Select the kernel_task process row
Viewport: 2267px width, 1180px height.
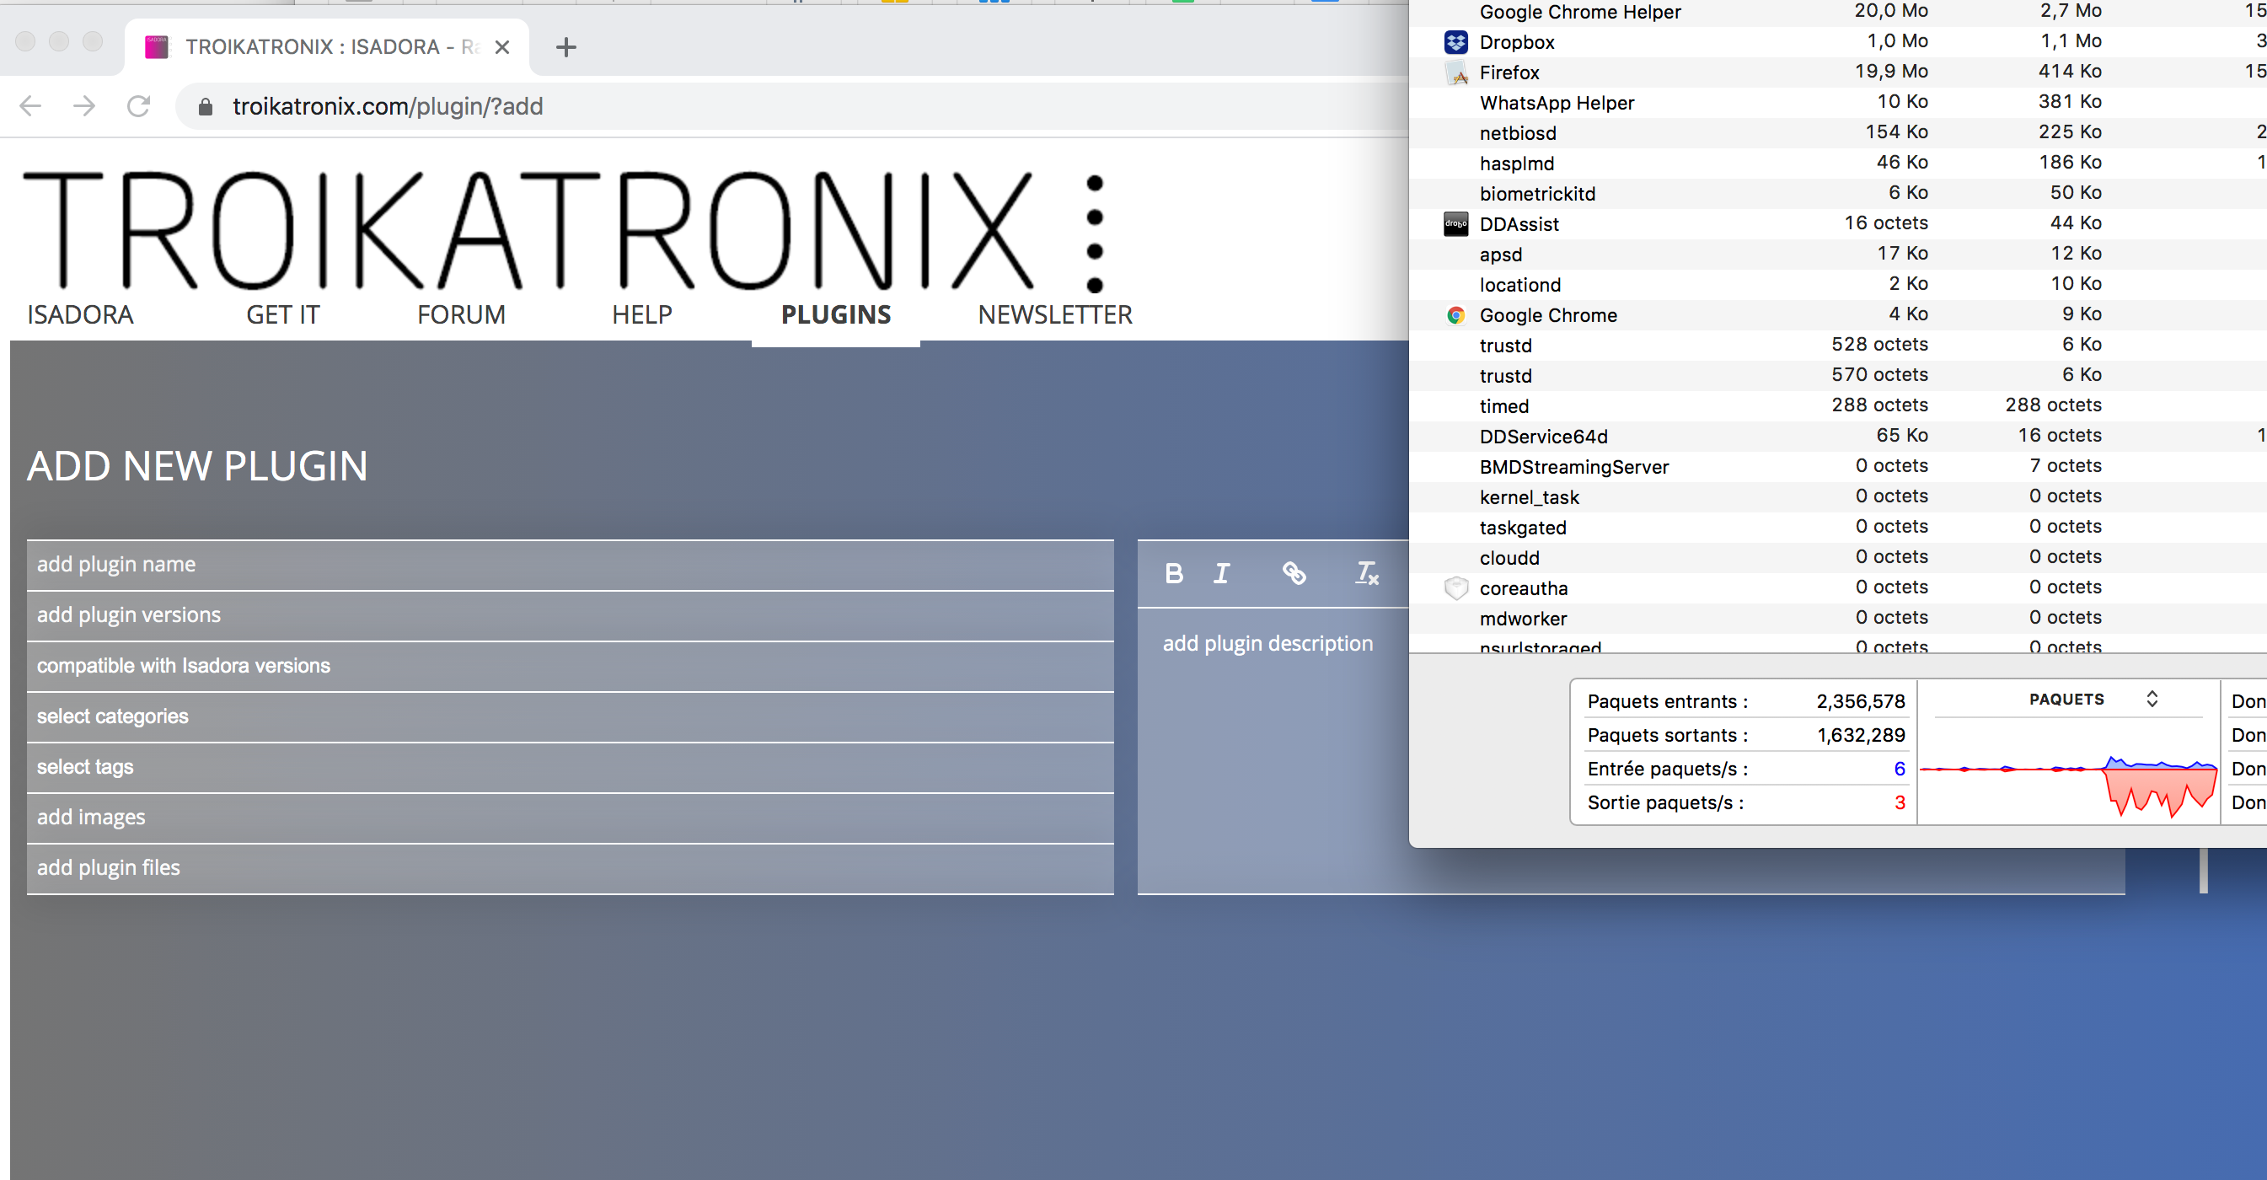1837,497
